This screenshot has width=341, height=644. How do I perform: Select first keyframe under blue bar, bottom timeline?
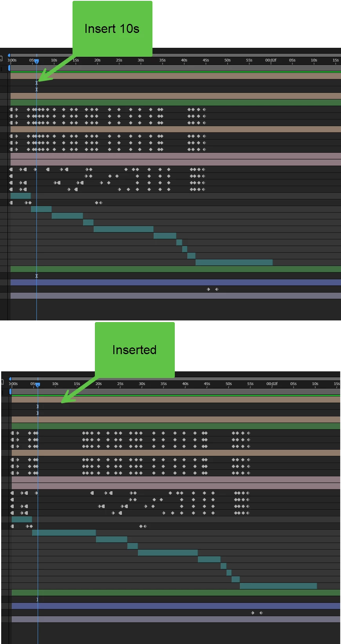[x=252, y=613]
